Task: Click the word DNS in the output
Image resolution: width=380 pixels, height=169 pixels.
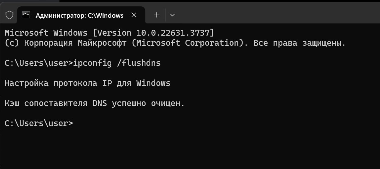Action: click(x=99, y=103)
